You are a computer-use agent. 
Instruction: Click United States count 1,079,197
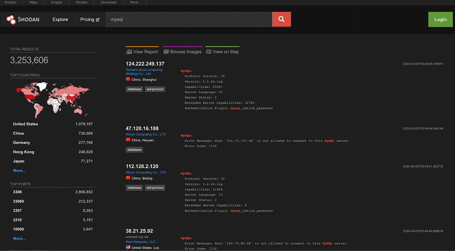[x=84, y=124]
